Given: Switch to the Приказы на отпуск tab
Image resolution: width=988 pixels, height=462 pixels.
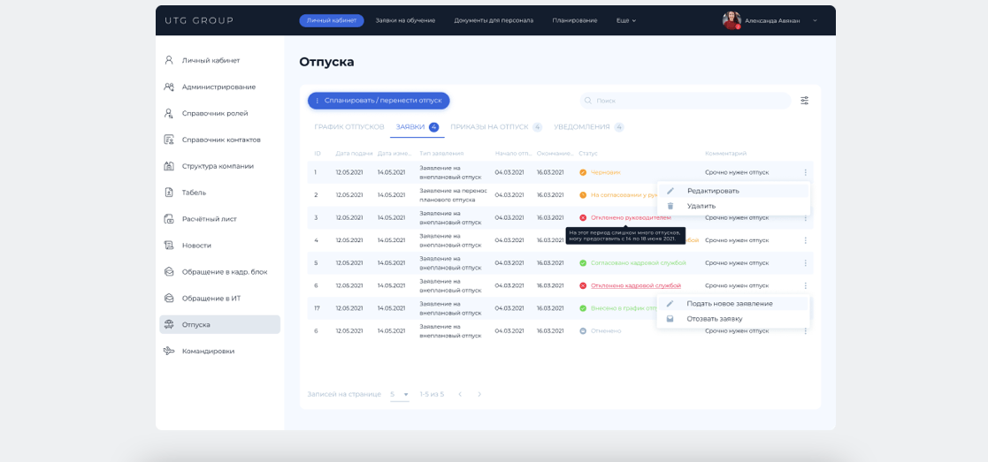Looking at the screenshot, I should [x=489, y=127].
